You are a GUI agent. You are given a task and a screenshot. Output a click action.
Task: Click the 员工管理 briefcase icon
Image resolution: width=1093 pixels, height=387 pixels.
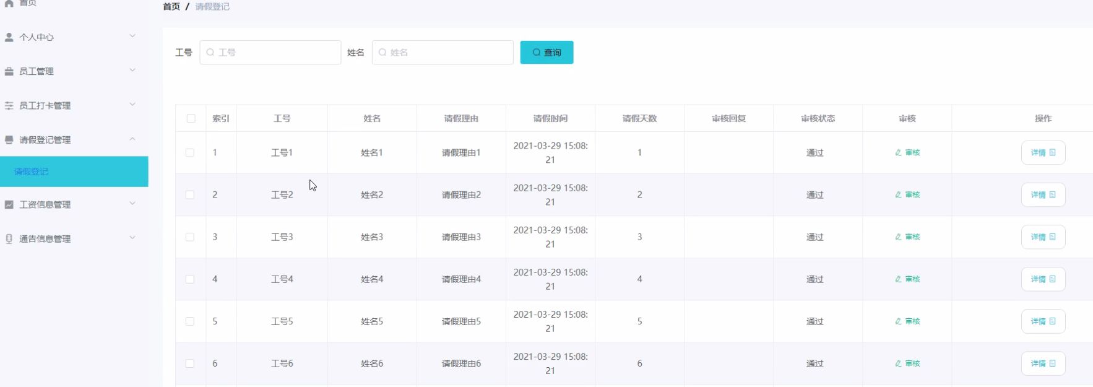tap(9, 71)
